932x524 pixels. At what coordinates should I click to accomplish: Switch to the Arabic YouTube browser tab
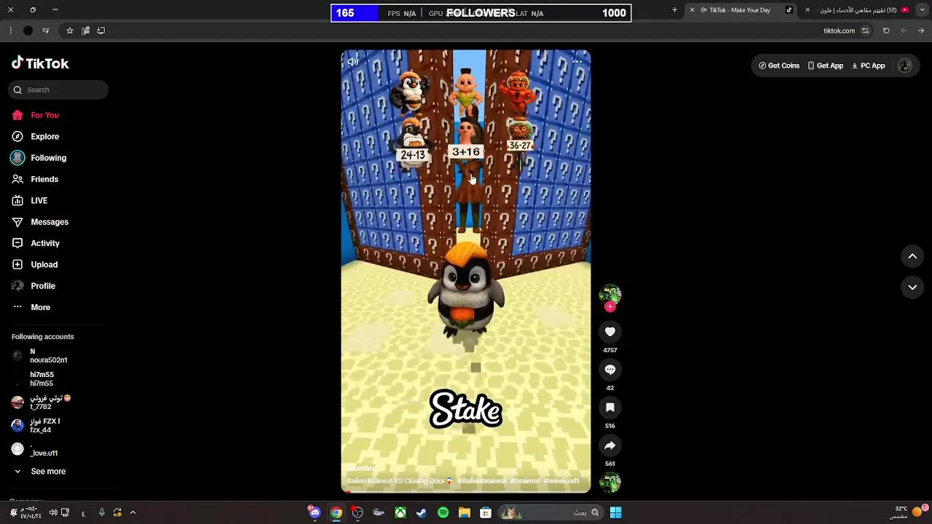click(858, 10)
